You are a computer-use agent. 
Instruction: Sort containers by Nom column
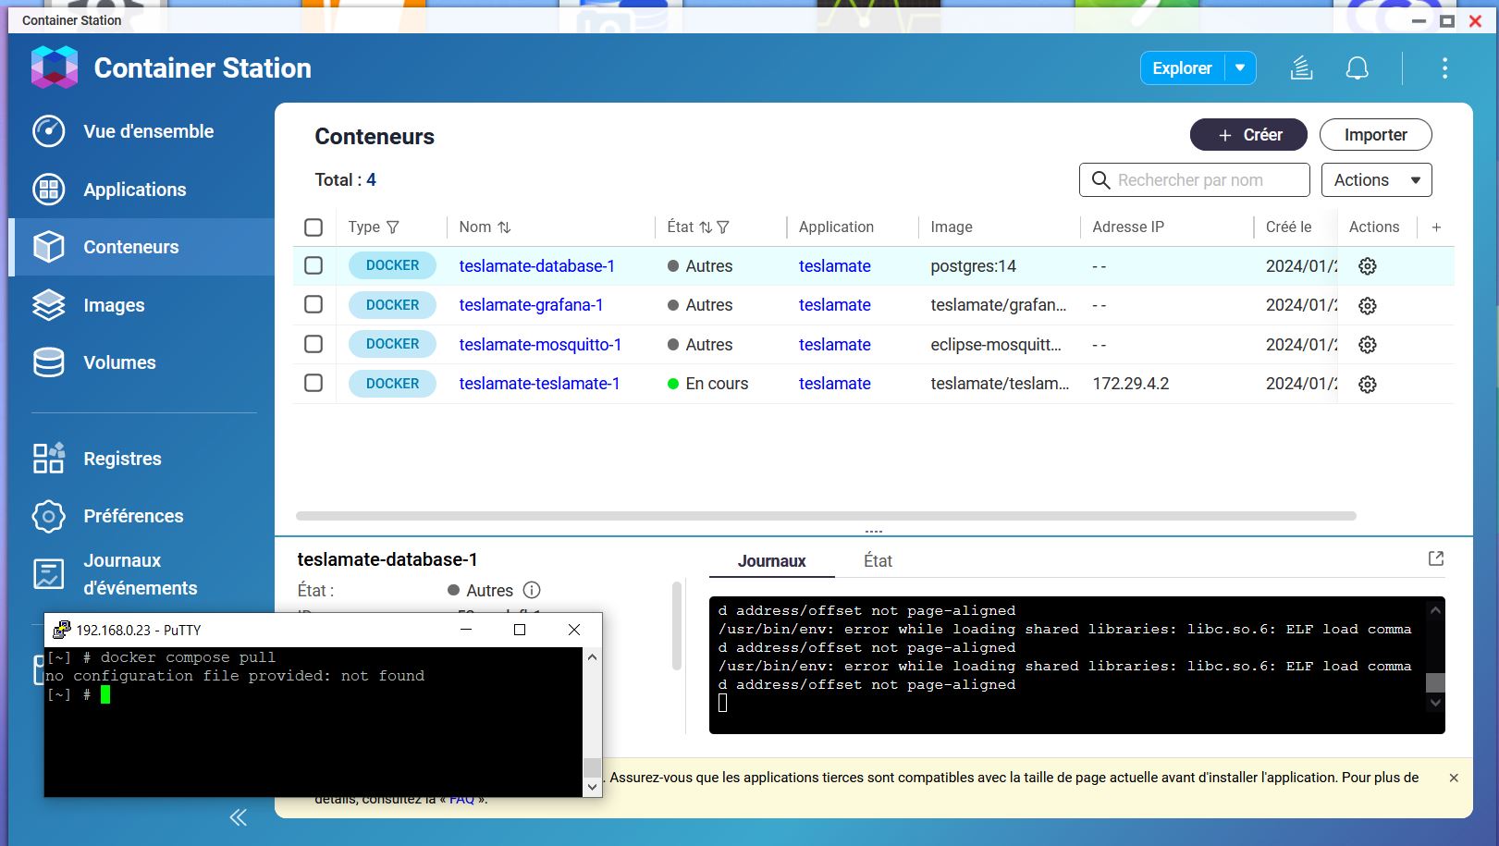(504, 227)
